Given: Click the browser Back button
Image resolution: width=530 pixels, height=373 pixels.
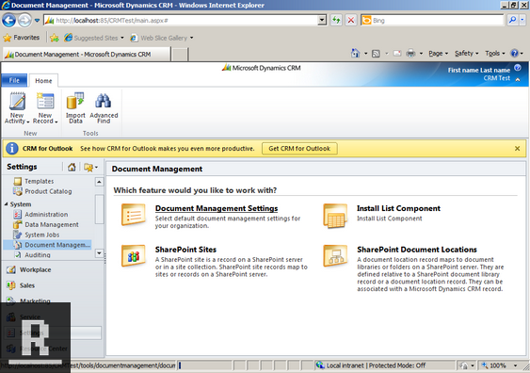Looking at the screenshot, I should point(8,21).
